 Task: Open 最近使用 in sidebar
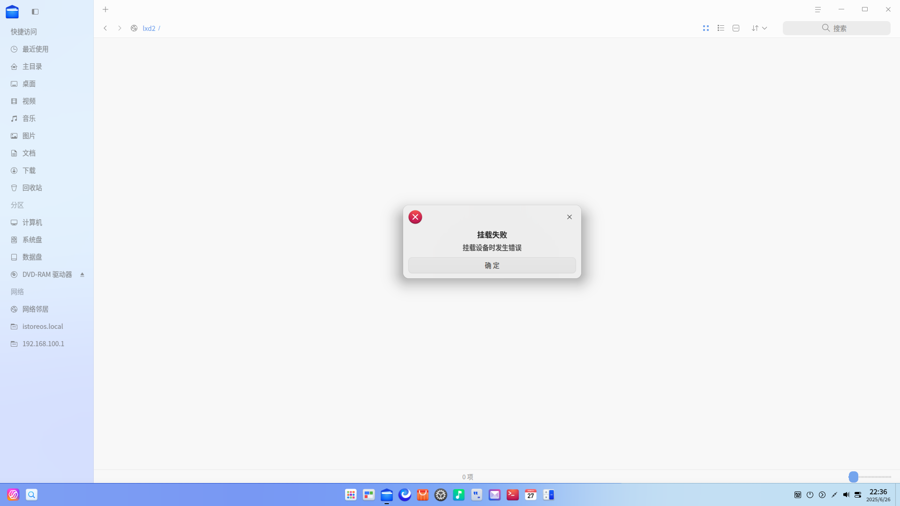tap(47, 49)
